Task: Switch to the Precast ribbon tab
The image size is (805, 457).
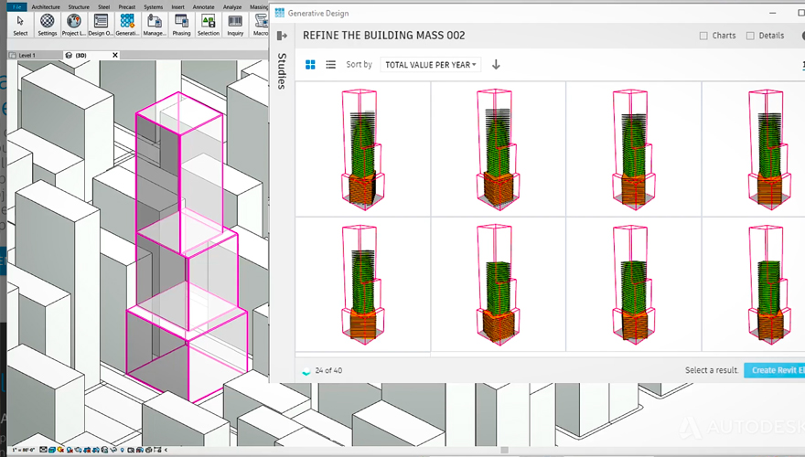Action: [127, 6]
